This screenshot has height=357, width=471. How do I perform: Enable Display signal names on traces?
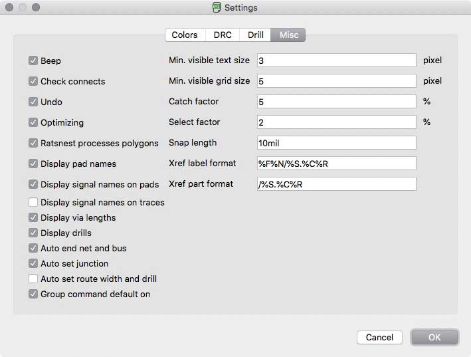(33, 202)
